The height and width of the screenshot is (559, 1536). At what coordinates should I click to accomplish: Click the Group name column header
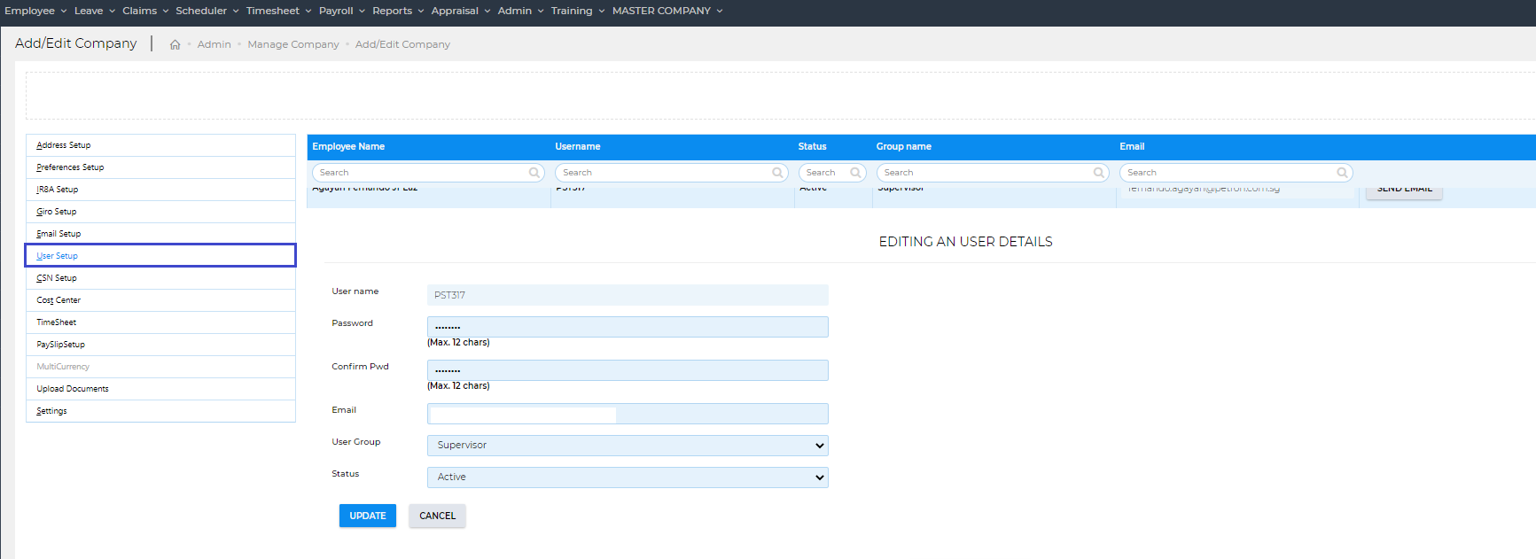pyautogui.click(x=904, y=147)
